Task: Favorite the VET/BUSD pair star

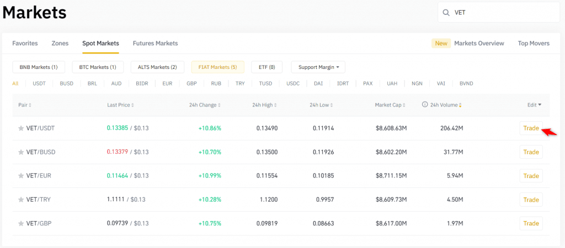Action: 21,152
